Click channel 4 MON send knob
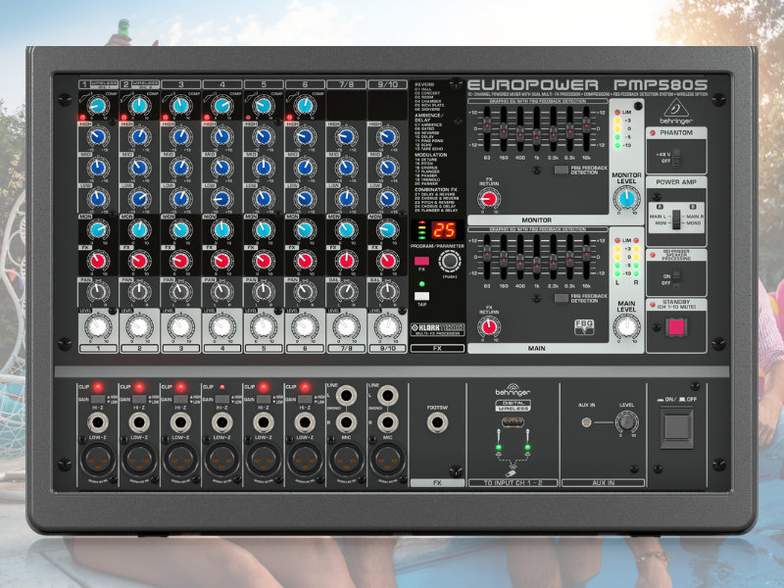Image resolution: width=784 pixels, height=588 pixels. pos(222,229)
